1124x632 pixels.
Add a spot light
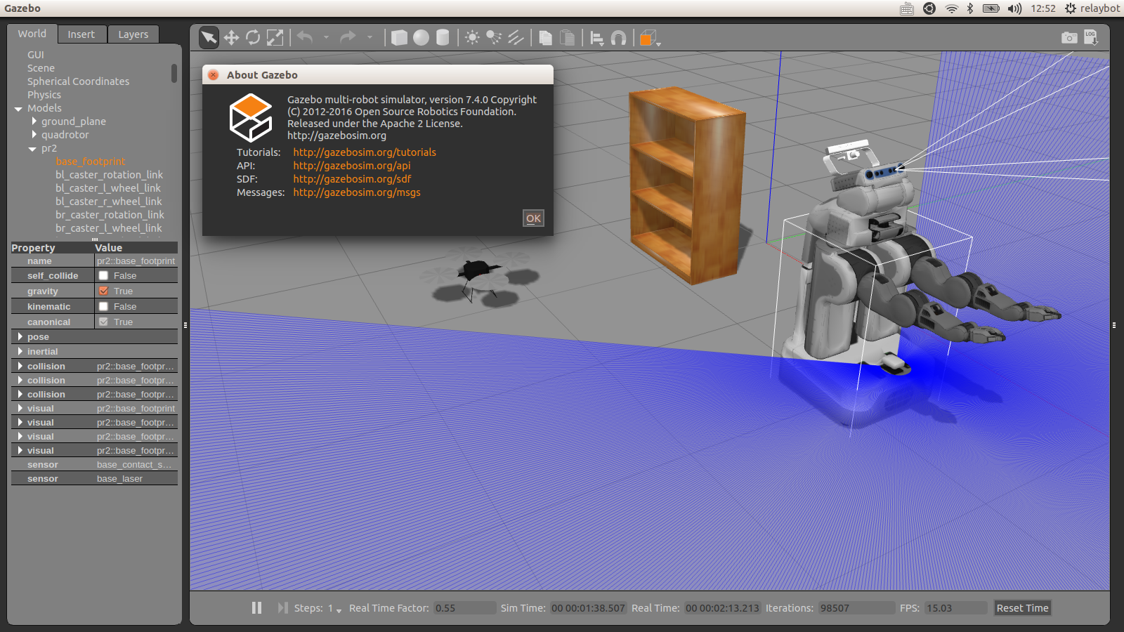coord(494,37)
